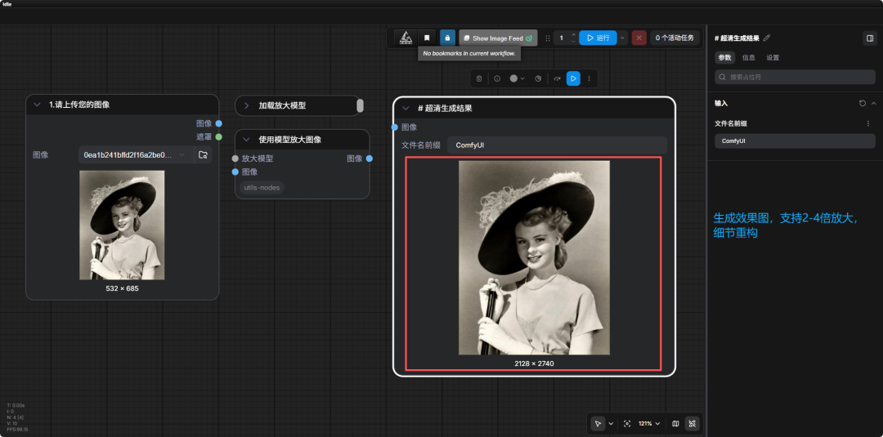
Task: Increase the batch count with the up stepper
Action: pyautogui.click(x=573, y=35)
